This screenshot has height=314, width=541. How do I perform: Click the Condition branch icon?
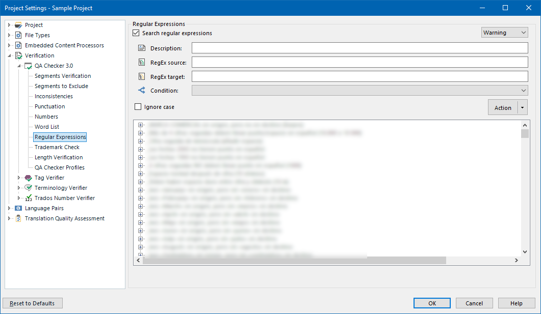141,91
